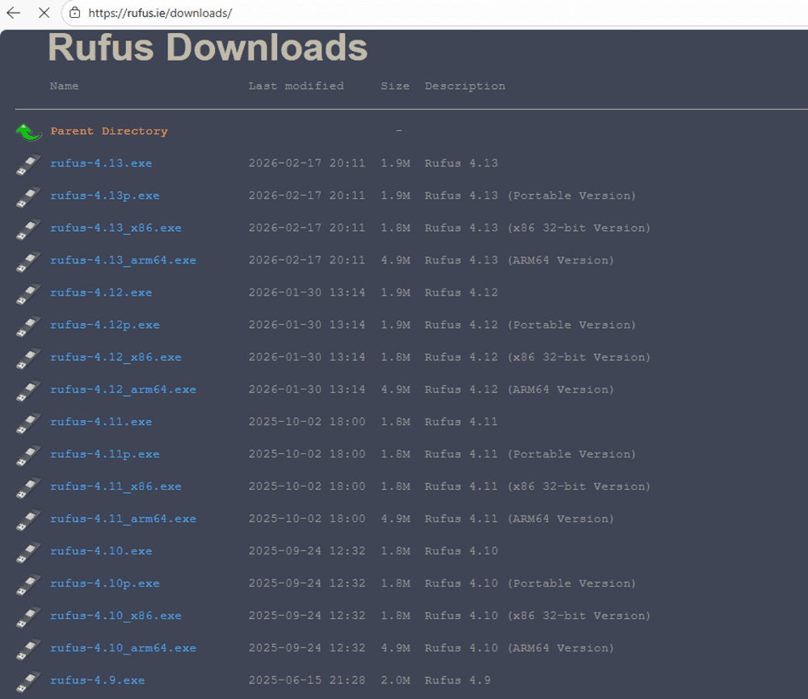Sort listing by the Name column header
Image resolution: width=808 pixels, height=699 pixels.
[64, 86]
